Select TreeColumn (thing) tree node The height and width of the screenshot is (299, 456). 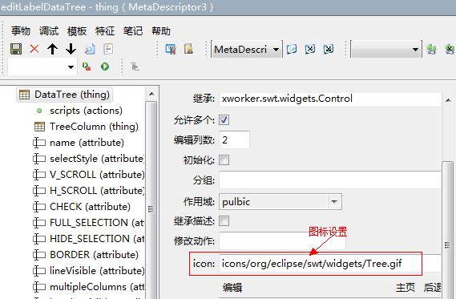pyautogui.click(x=94, y=127)
